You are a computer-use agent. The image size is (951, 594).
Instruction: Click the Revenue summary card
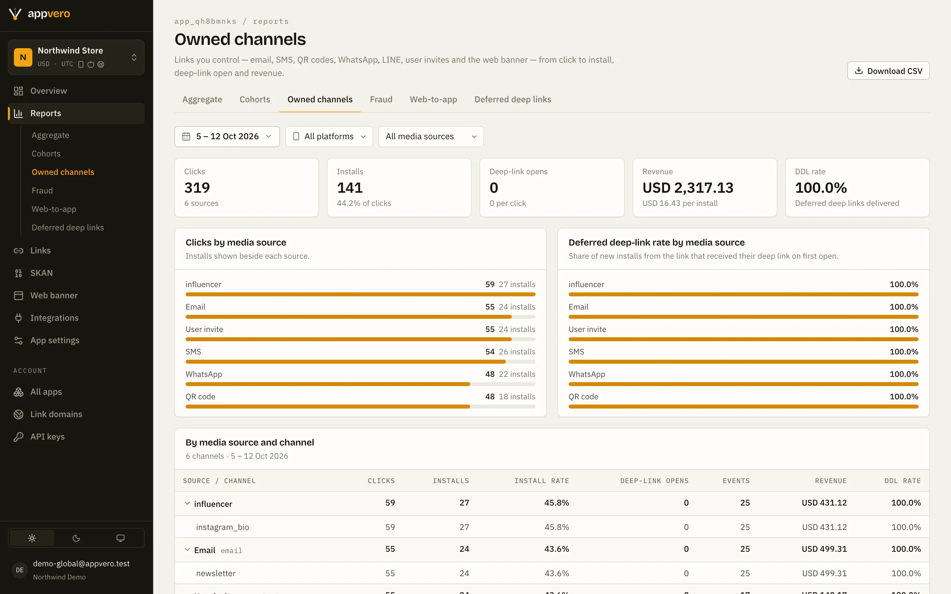tap(705, 187)
